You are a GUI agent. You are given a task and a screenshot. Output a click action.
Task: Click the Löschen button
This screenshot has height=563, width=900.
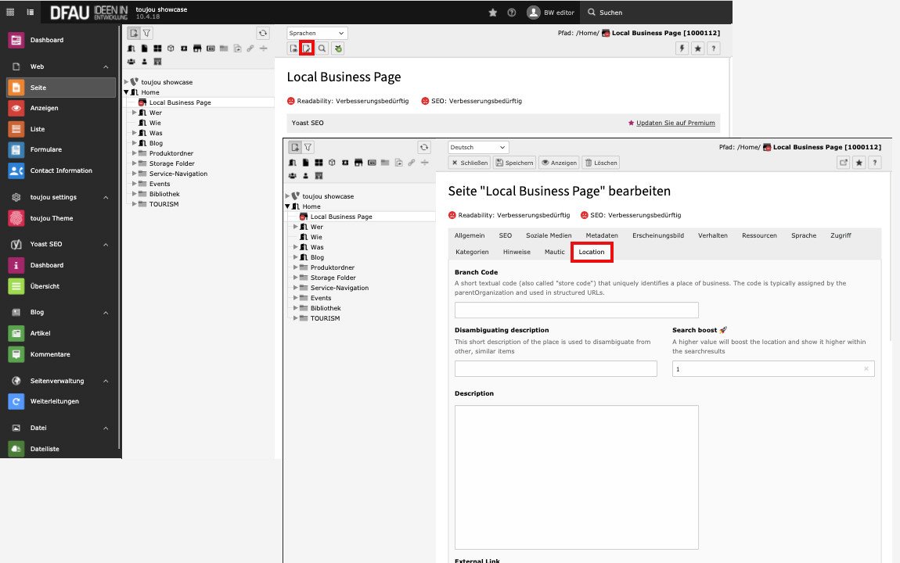point(600,163)
